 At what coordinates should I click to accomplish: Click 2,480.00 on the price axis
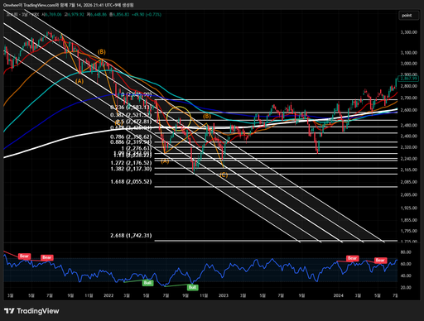coord(409,126)
